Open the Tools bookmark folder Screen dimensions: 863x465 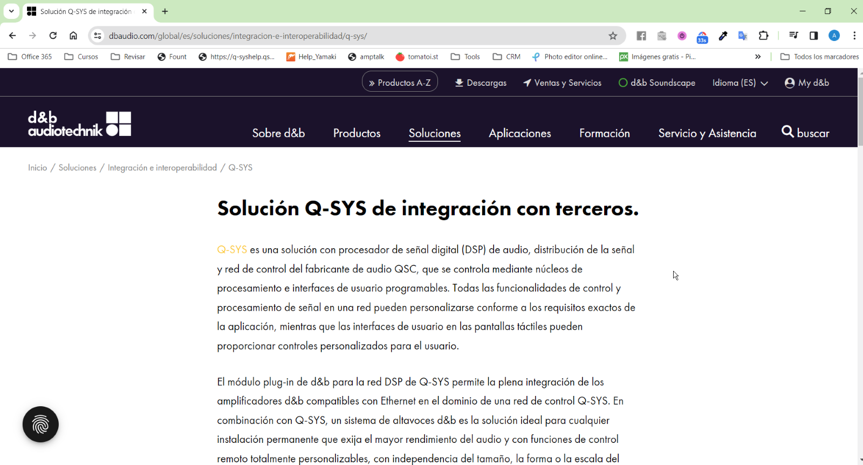(x=465, y=57)
